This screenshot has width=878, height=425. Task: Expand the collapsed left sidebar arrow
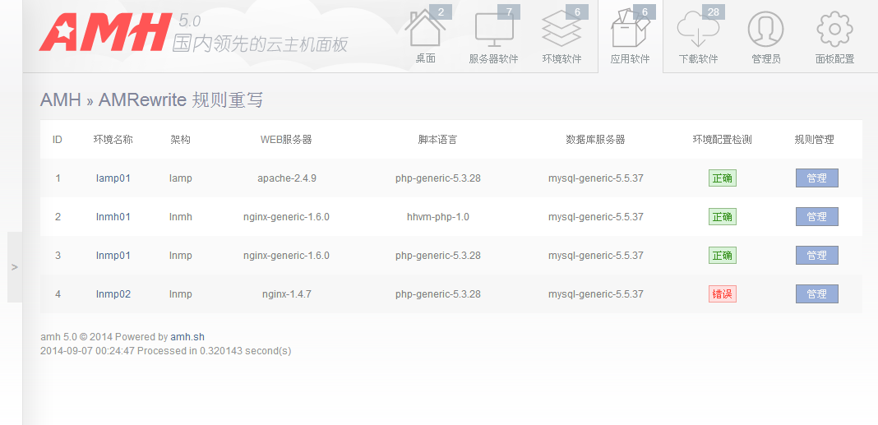(15, 267)
